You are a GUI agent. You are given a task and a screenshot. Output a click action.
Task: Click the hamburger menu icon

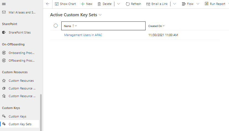pyautogui.click(x=4, y=4)
